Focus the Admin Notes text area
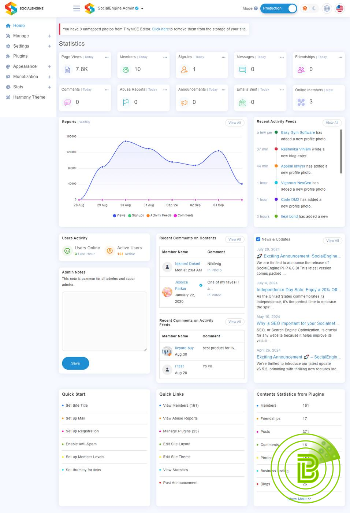 (x=104, y=321)
